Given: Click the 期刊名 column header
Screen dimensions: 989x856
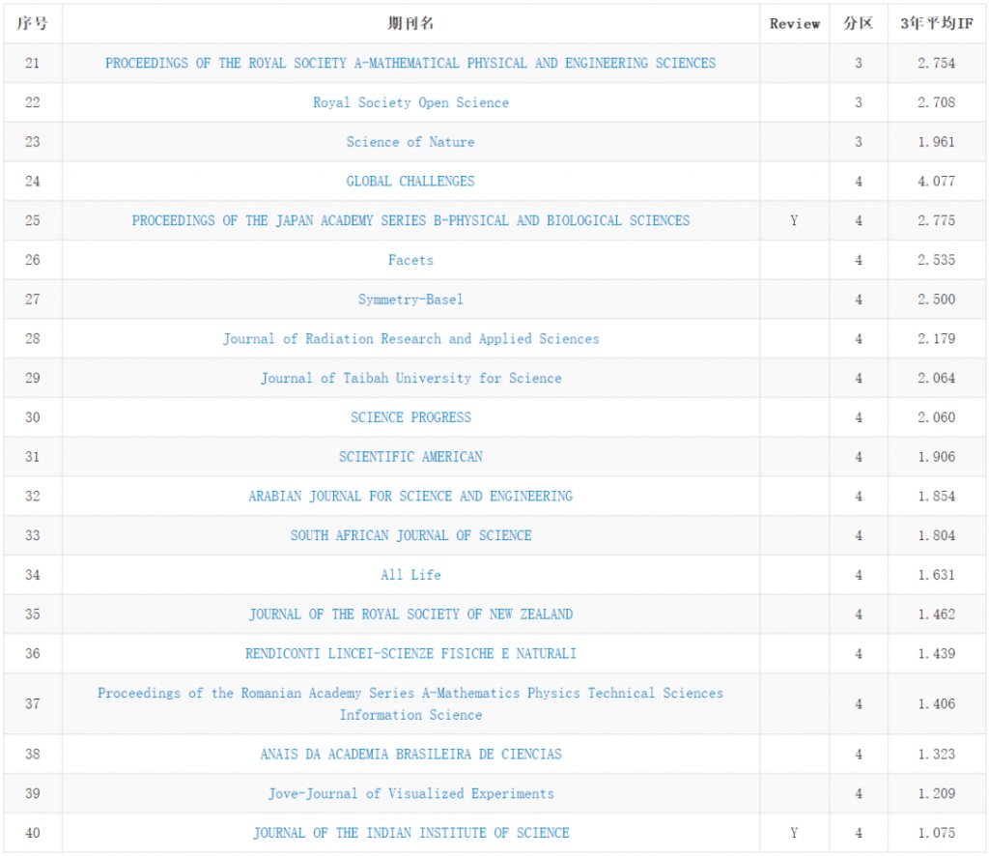Looking at the screenshot, I should coord(410,24).
